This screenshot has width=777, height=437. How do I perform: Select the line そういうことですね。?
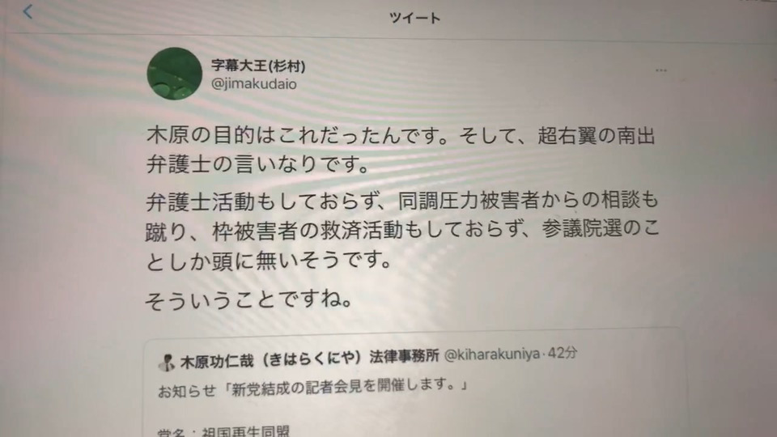[248, 299]
